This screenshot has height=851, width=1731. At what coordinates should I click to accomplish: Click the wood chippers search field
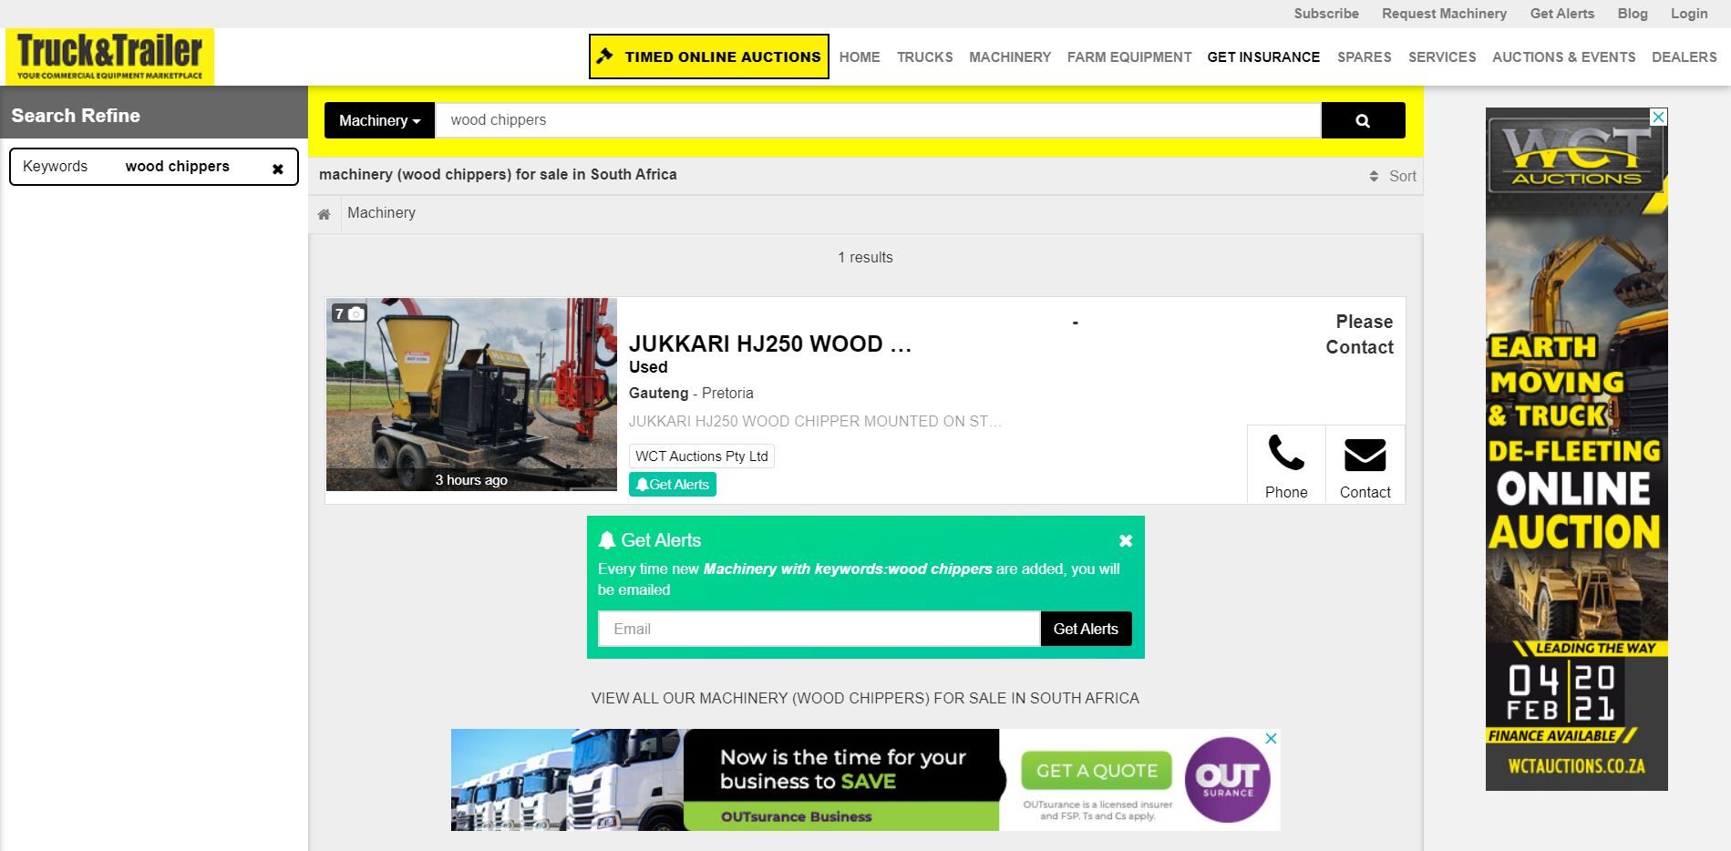[x=879, y=120]
